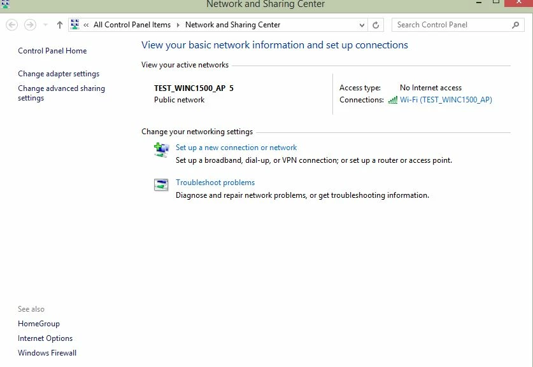Click the No Internet access text
Image resolution: width=533 pixels, height=367 pixels.
tap(430, 88)
